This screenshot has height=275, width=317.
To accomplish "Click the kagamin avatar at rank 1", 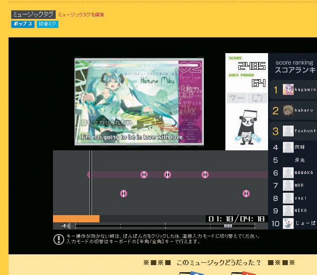I will 288,90.
